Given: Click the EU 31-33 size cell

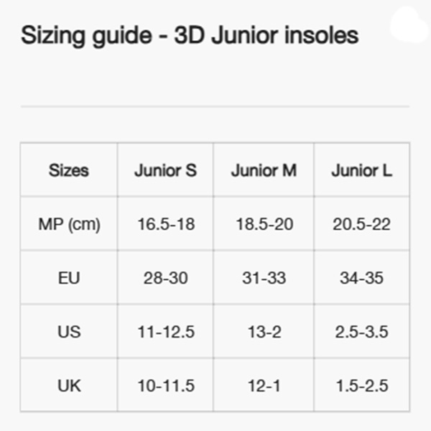Looking at the screenshot, I should point(264,278).
